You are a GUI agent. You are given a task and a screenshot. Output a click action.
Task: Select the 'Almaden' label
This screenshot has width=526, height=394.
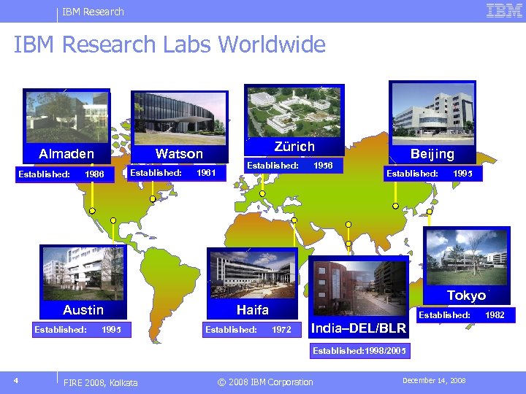pos(66,154)
